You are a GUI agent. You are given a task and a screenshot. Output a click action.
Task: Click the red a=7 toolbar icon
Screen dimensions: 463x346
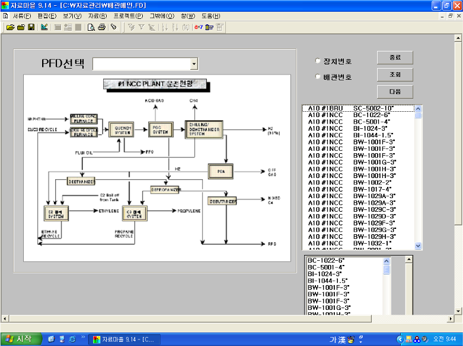pos(198,27)
